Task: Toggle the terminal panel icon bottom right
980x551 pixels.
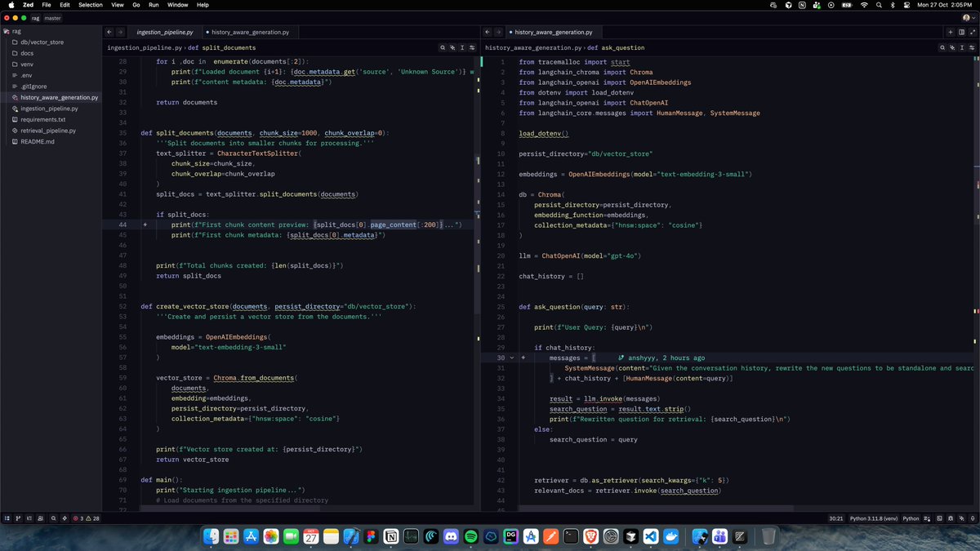Action: (x=939, y=518)
